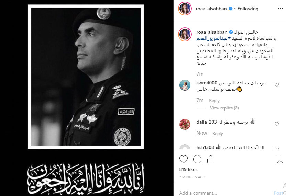286x196 pixels.
Task: Click the verified badge in caption
Action: point(231,32)
